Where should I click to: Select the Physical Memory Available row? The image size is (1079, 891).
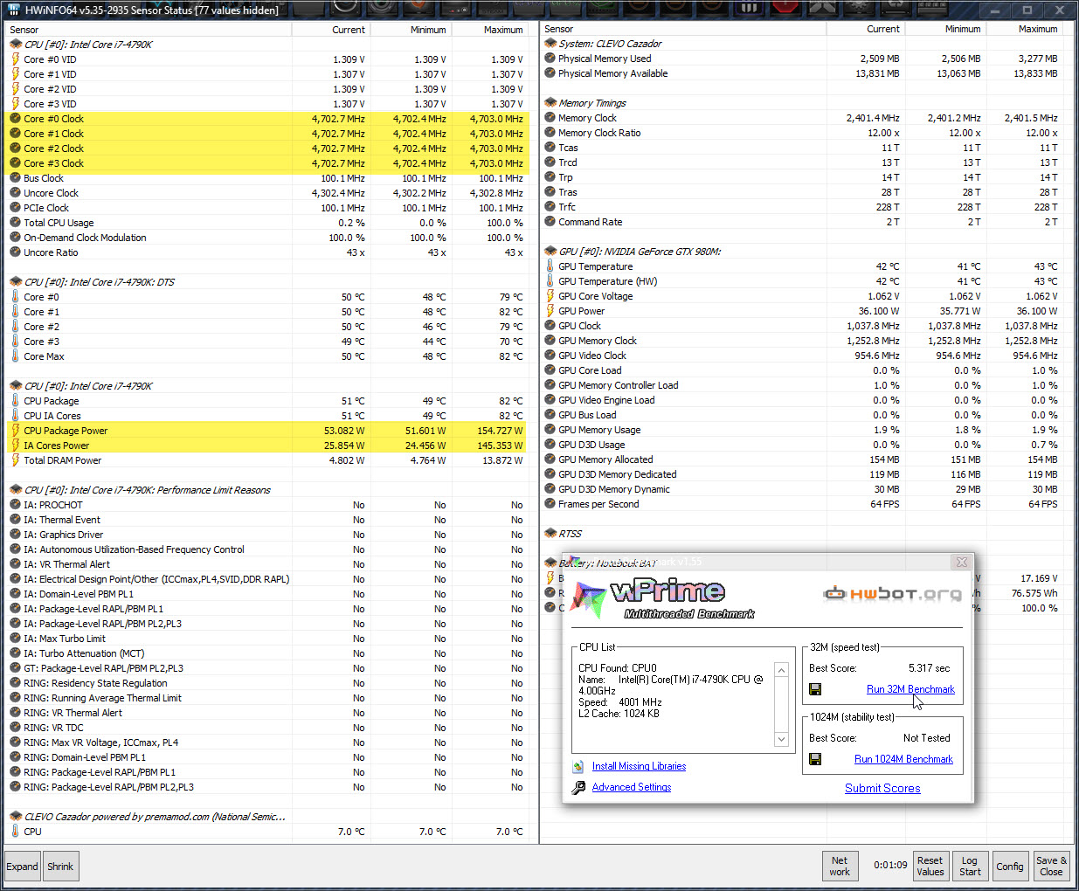[x=802, y=73]
